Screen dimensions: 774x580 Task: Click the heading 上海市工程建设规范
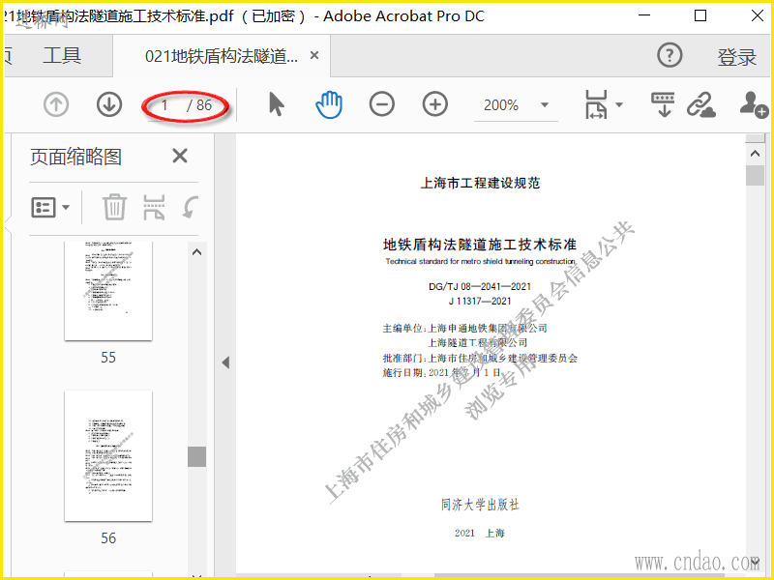click(x=480, y=183)
